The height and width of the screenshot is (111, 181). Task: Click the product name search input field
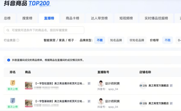pos(44,30)
